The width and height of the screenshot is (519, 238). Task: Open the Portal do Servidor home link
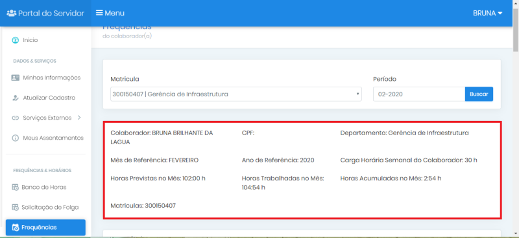click(45, 13)
